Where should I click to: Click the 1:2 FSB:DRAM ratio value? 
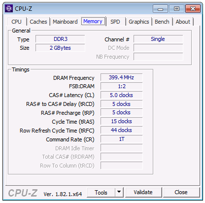tap(122, 86)
